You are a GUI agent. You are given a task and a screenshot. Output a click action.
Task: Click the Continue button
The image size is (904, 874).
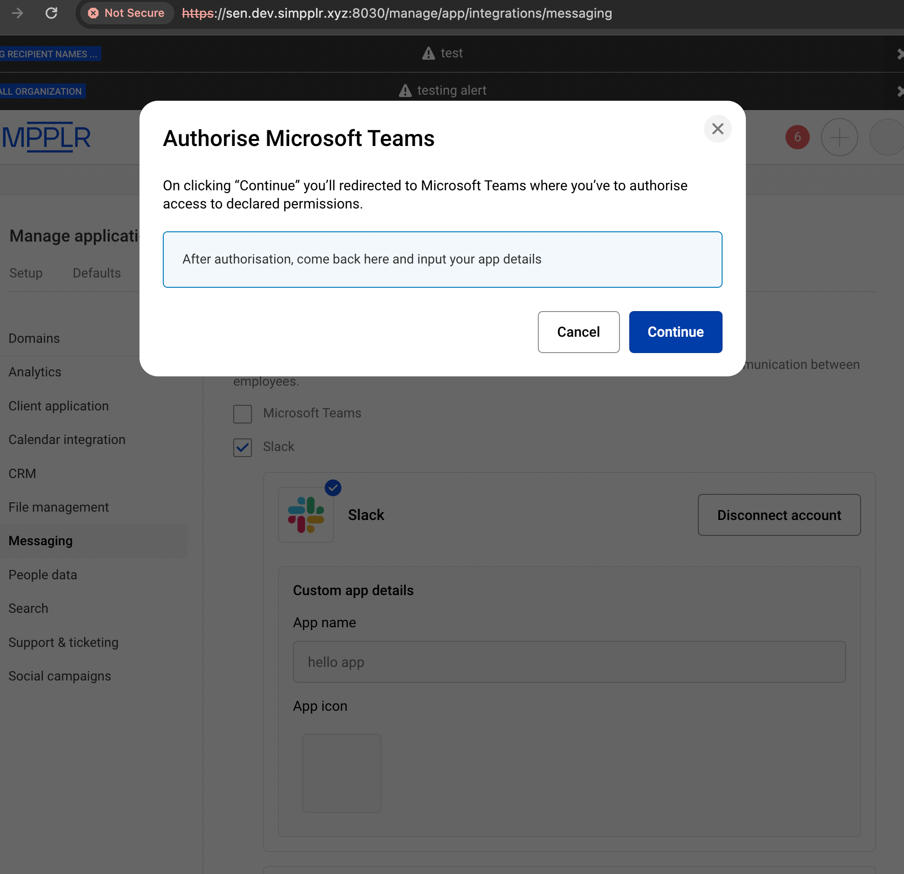tap(675, 332)
